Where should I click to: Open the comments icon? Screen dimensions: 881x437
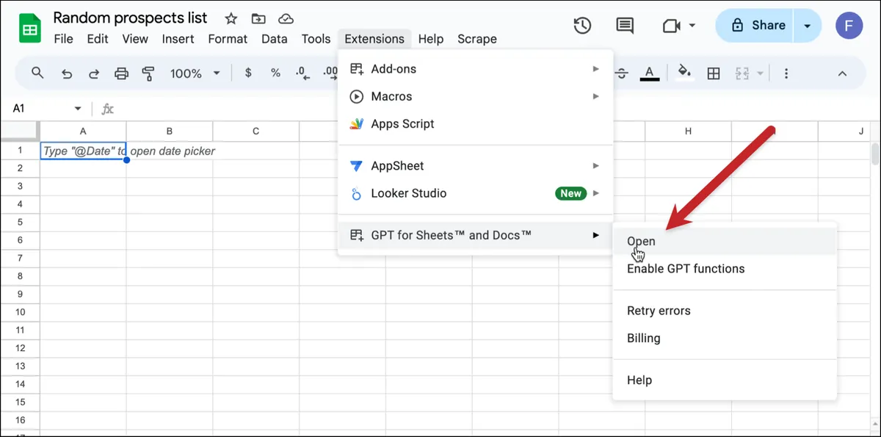point(625,26)
